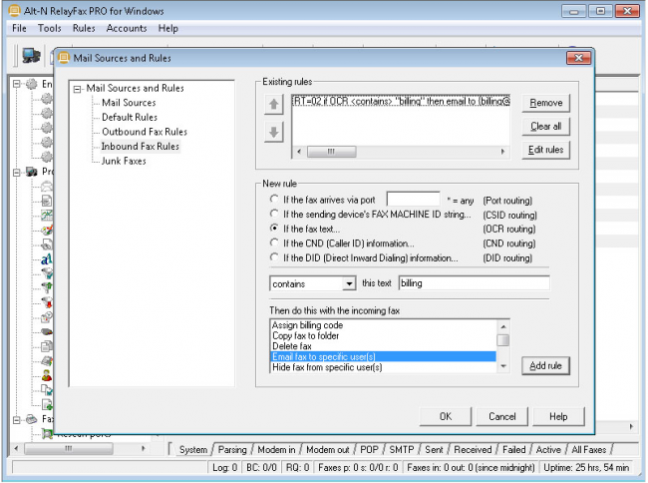Open the 'contains' condition dropdown
This screenshot has width=648, height=483.
(349, 283)
